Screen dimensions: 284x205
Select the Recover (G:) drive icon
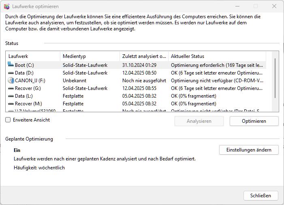click(x=11, y=88)
